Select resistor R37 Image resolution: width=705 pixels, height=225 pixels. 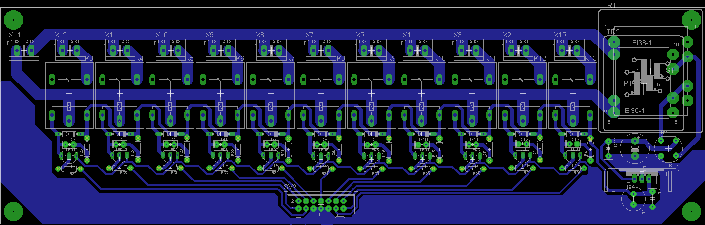69,169
